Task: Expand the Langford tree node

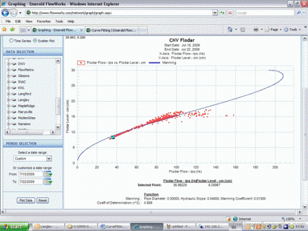Action: [9, 94]
